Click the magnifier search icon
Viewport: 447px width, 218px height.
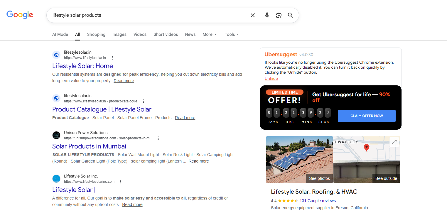(x=291, y=15)
